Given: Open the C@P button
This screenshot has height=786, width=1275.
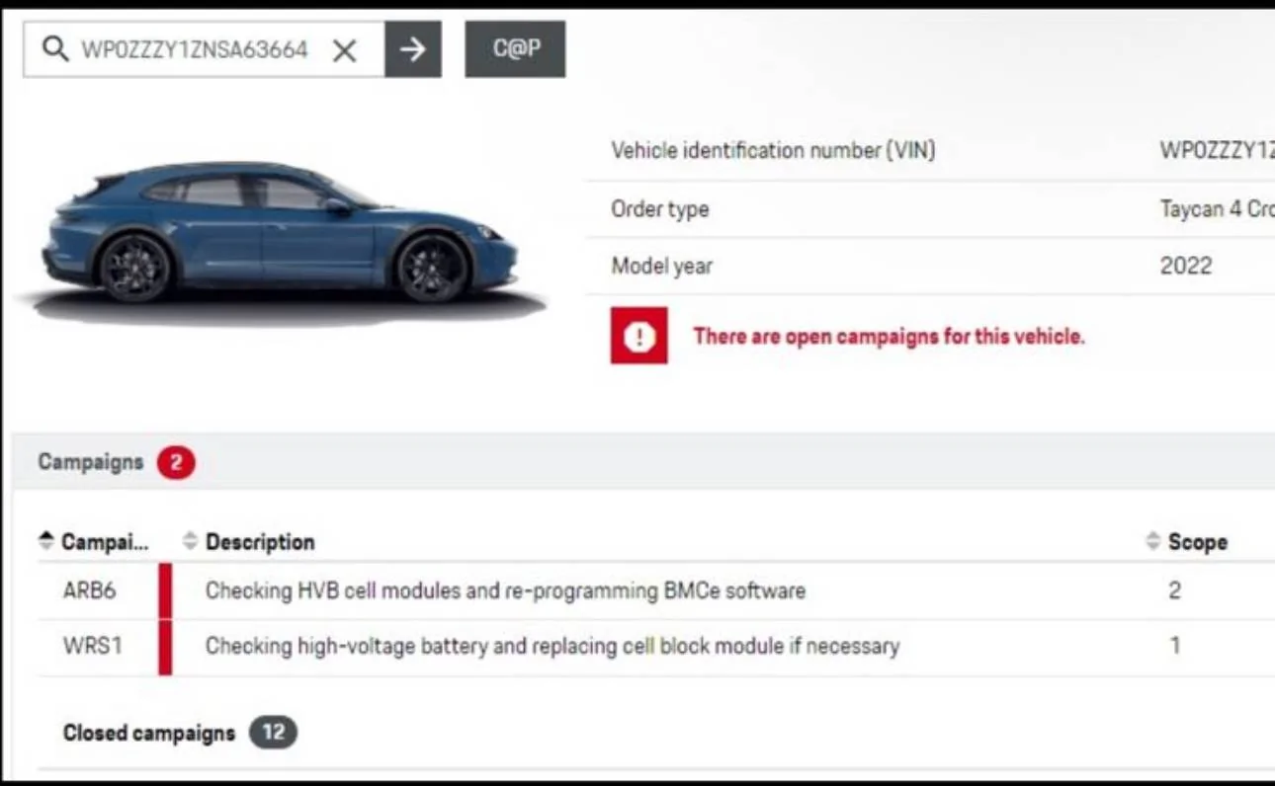Looking at the screenshot, I should point(515,49).
